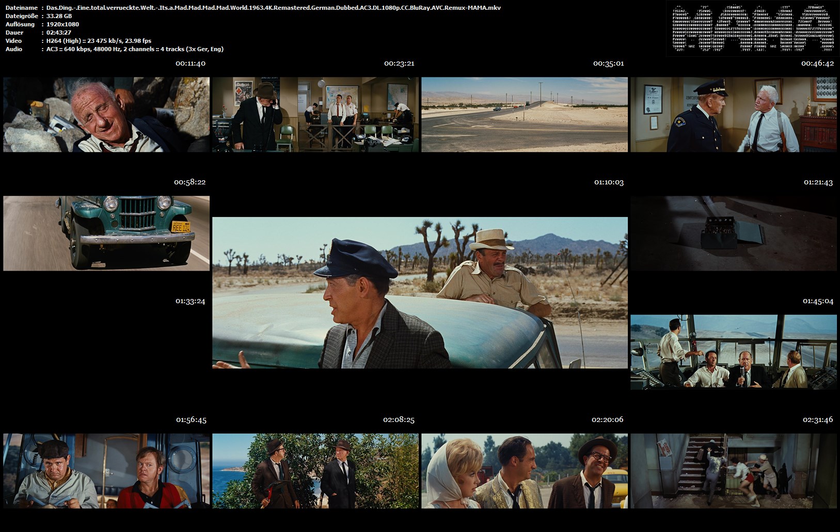Open the thumbnail at 00:11:40
This screenshot has width=840, height=532.
pyautogui.click(x=106, y=115)
